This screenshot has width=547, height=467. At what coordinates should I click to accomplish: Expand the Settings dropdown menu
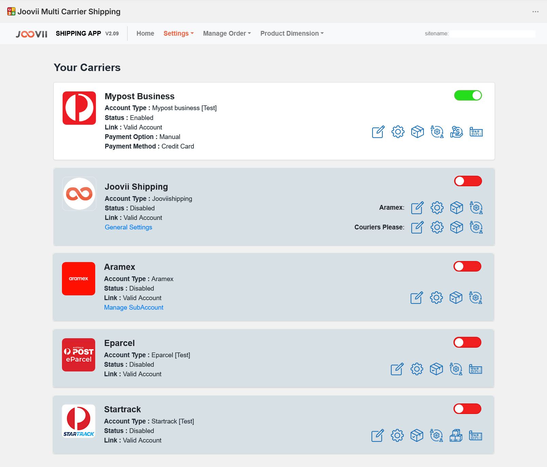tap(179, 33)
